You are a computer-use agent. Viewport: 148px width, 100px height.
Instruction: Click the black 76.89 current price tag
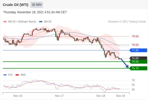(138, 58)
